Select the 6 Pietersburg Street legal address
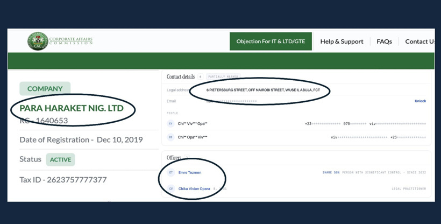 click(x=263, y=90)
